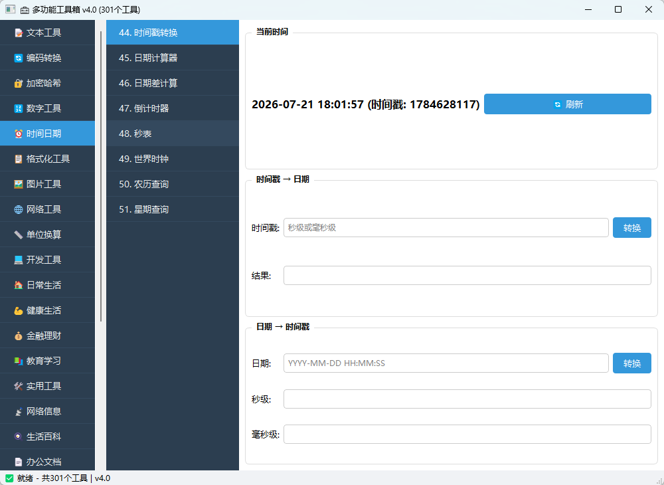The height and width of the screenshot is (485, 664).
Task: Click the current time text 2026-07-21 18:01:57
Action: tap(308, 104)
